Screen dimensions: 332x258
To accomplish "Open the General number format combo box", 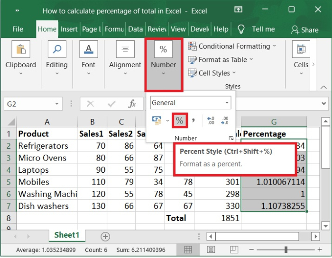I will [x=191, y=103].
